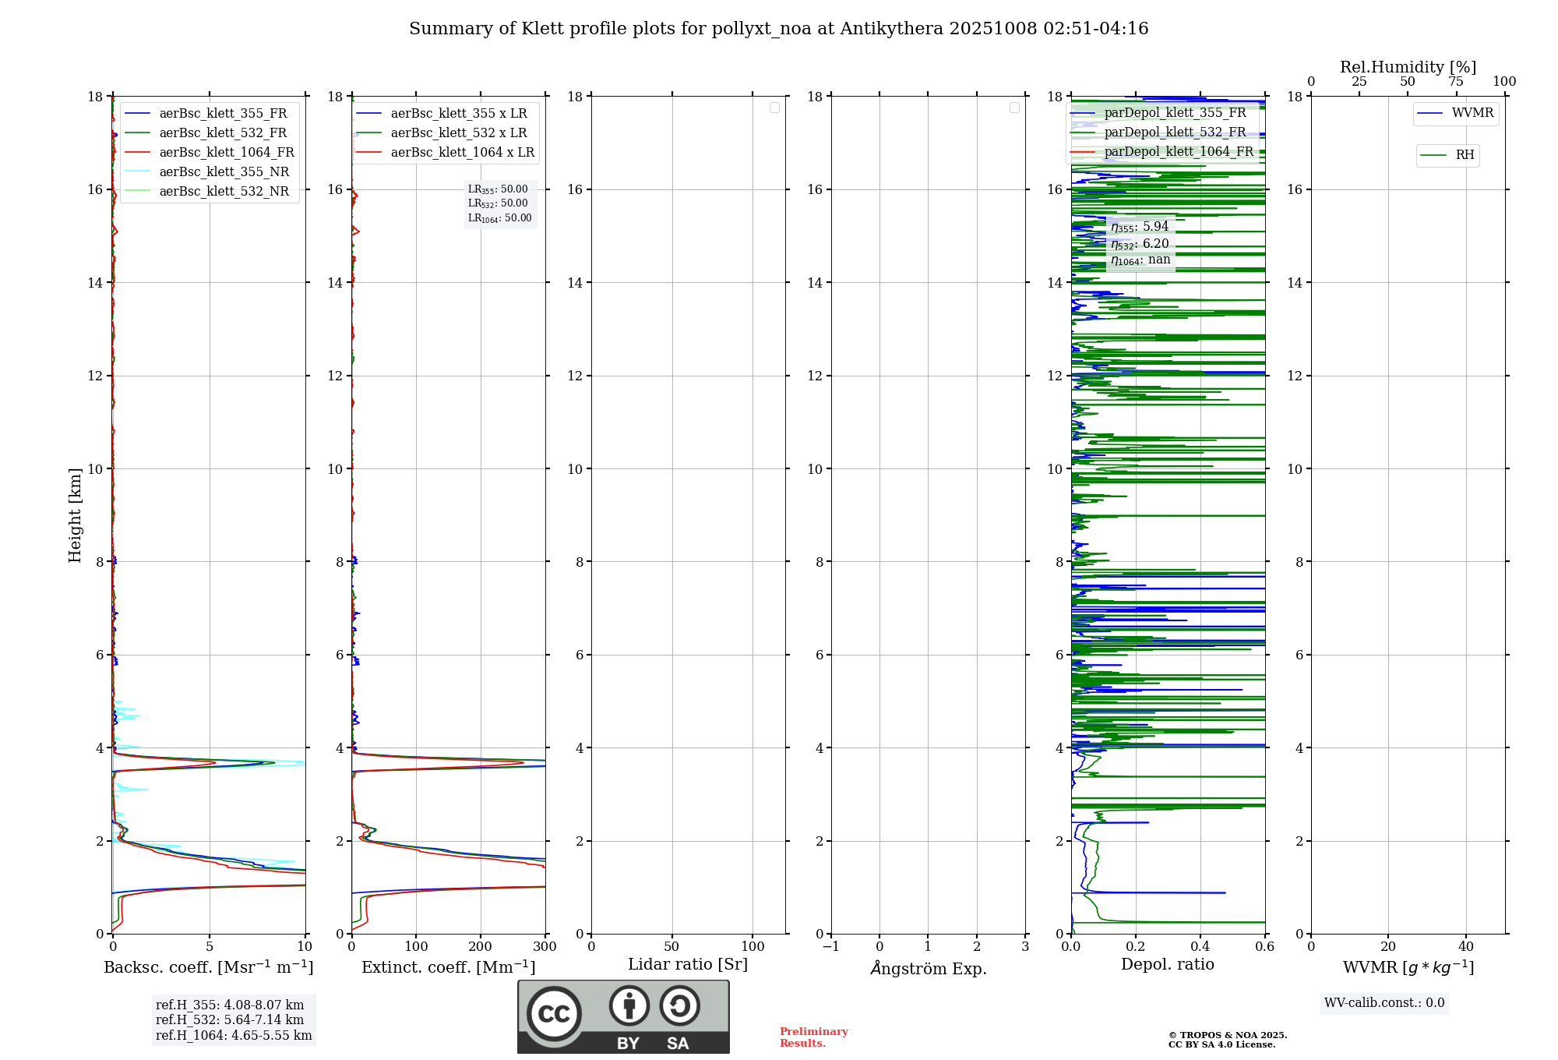Click the Creative Commons CC logo icon
This screenshot has width=1558, height=1060.
[x=554, y=1013]
